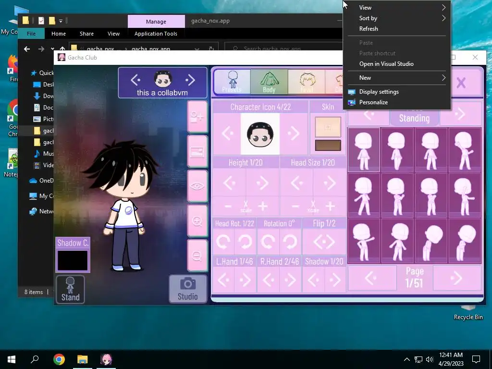
Task: Zoom in with the magnifier plus button
Action: coord(197,221)
